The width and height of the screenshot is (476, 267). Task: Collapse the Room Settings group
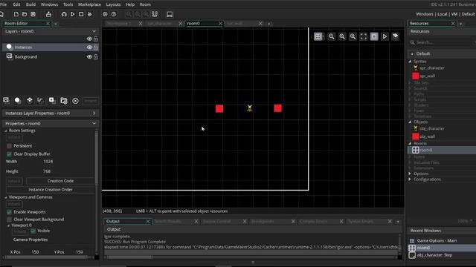(6, 131)
